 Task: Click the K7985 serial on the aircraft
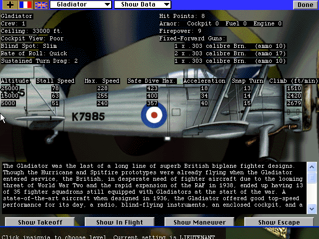[89, 117]
